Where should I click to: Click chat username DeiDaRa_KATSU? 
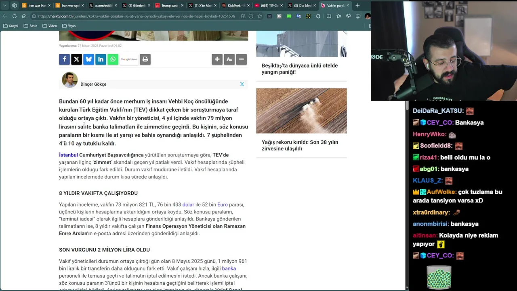point(438,111)
